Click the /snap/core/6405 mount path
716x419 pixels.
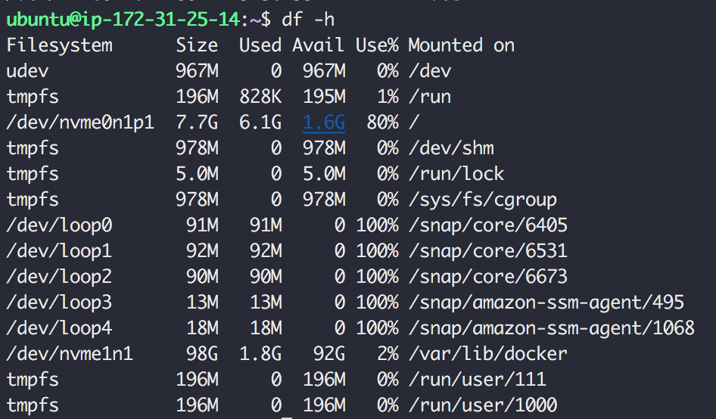point(487,225)
